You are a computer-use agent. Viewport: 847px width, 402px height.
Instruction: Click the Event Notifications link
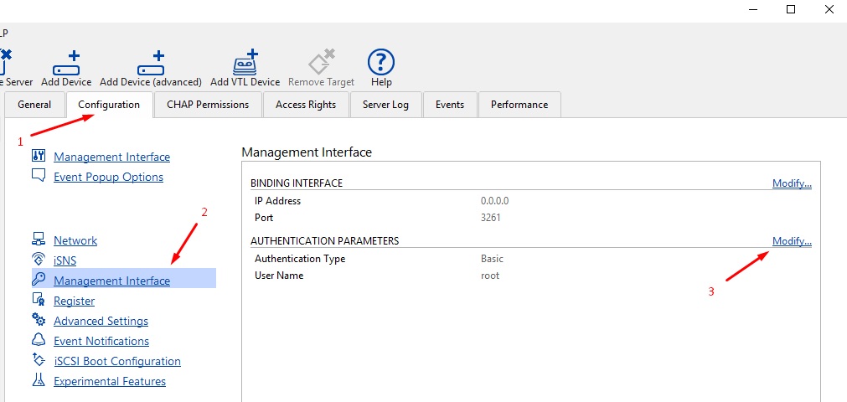(101, 341)
